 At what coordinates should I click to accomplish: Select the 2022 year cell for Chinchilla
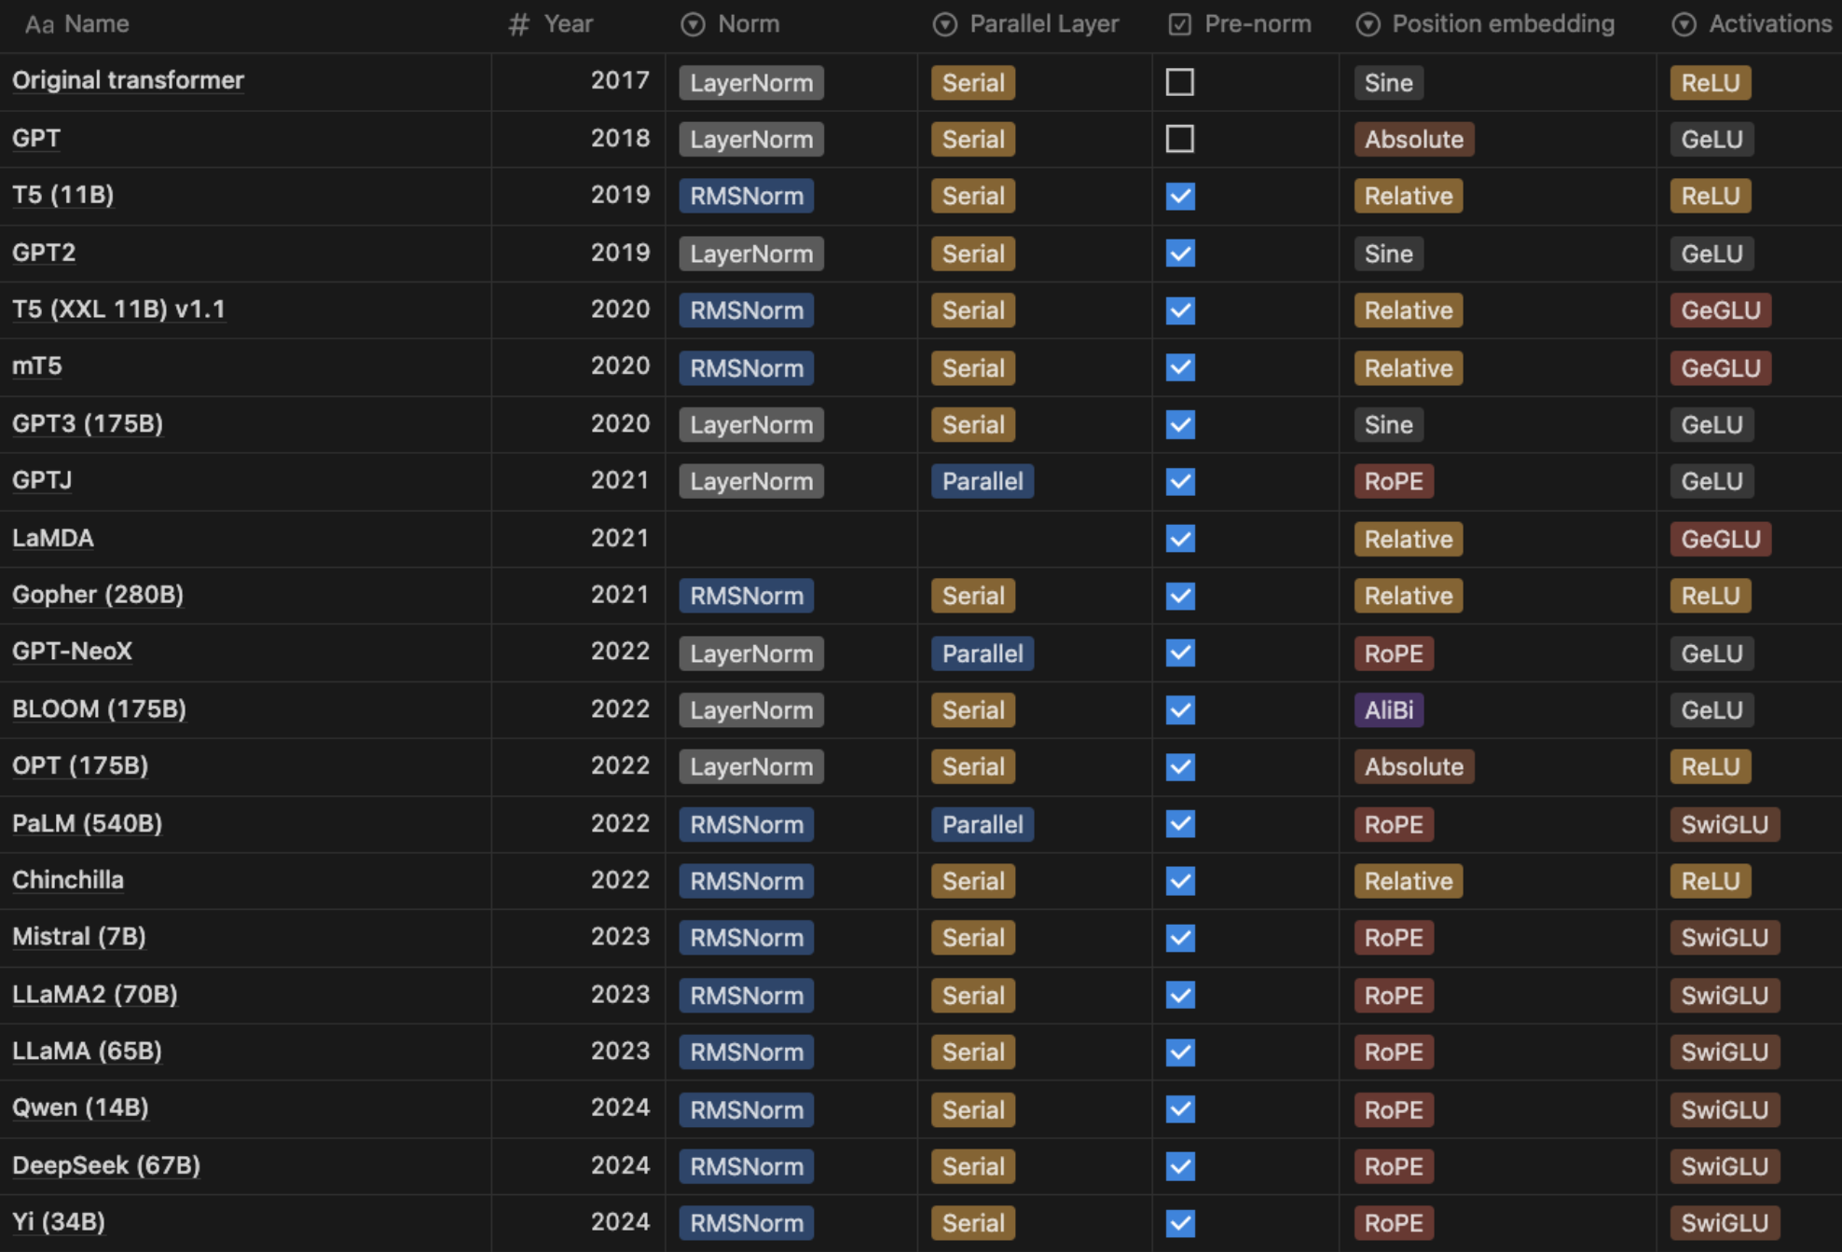tap(619, 880)
